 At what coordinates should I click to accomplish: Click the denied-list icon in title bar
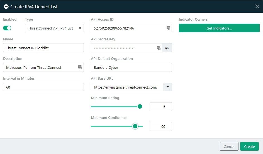[x=6, y=6]
